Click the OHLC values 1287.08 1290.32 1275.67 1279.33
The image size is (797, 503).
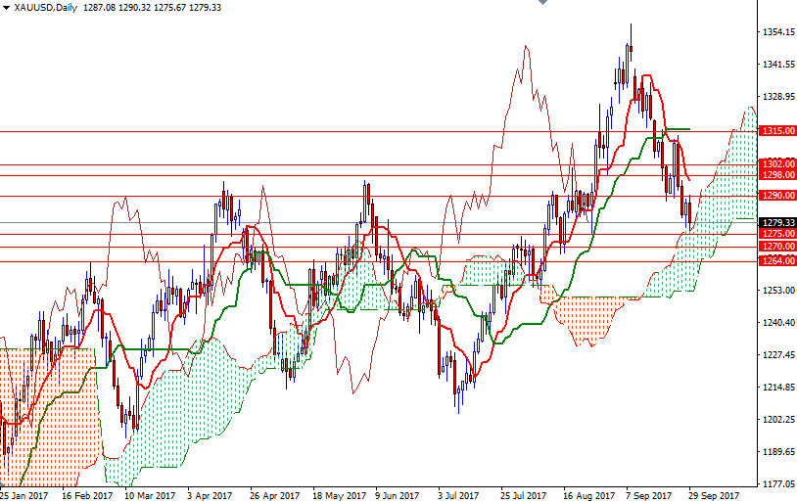point(152,8)
